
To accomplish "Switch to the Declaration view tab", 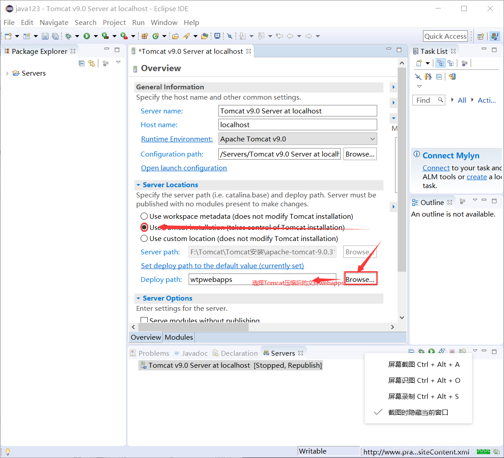I will 235,353.
